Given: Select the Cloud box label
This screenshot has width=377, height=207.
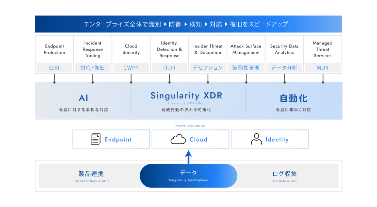Looking at the screenshot, I should 198,139.
